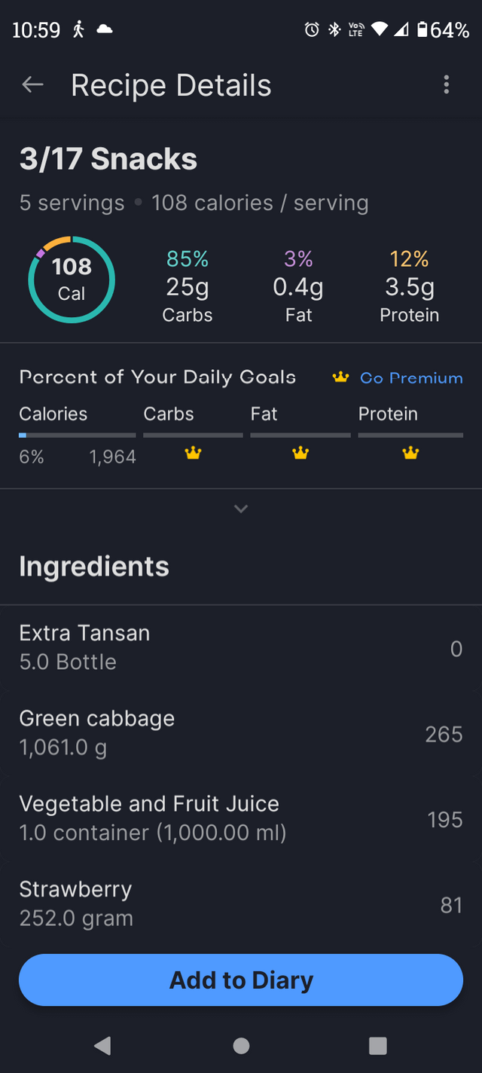Select the Green cabbage ingredient row

point(241,733)
